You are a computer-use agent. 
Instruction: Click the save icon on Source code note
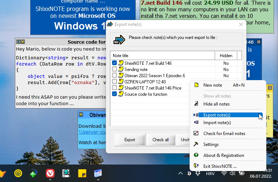coord(18,42)
